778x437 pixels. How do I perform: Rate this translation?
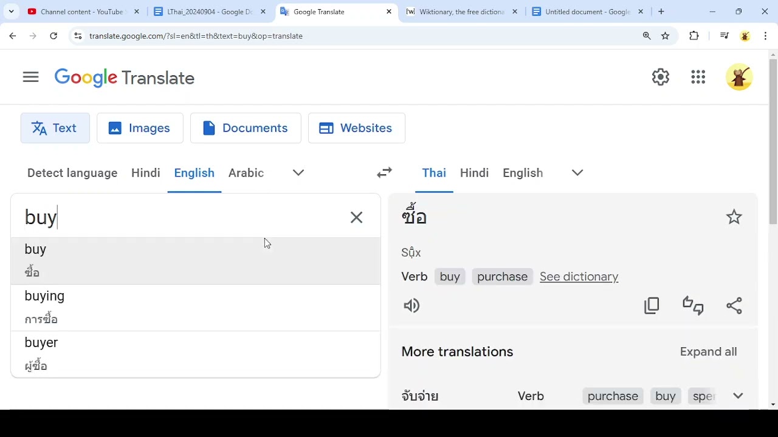tap(693, 305)
